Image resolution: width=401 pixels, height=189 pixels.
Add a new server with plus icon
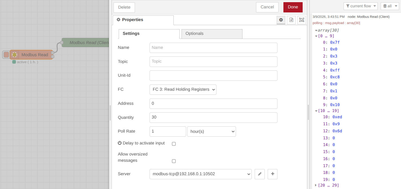click(x=273, y=174)
